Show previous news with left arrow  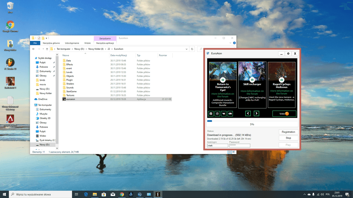[x=248, y=113]
